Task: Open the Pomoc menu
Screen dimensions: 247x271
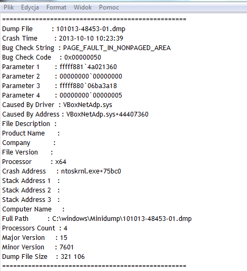Action: click(x=109, y=7)
